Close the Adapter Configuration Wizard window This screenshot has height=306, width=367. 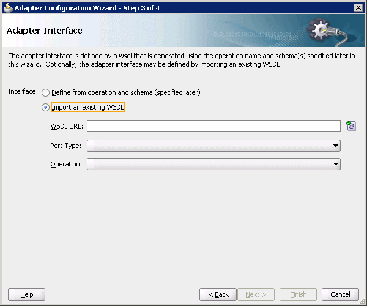[358, 8]
